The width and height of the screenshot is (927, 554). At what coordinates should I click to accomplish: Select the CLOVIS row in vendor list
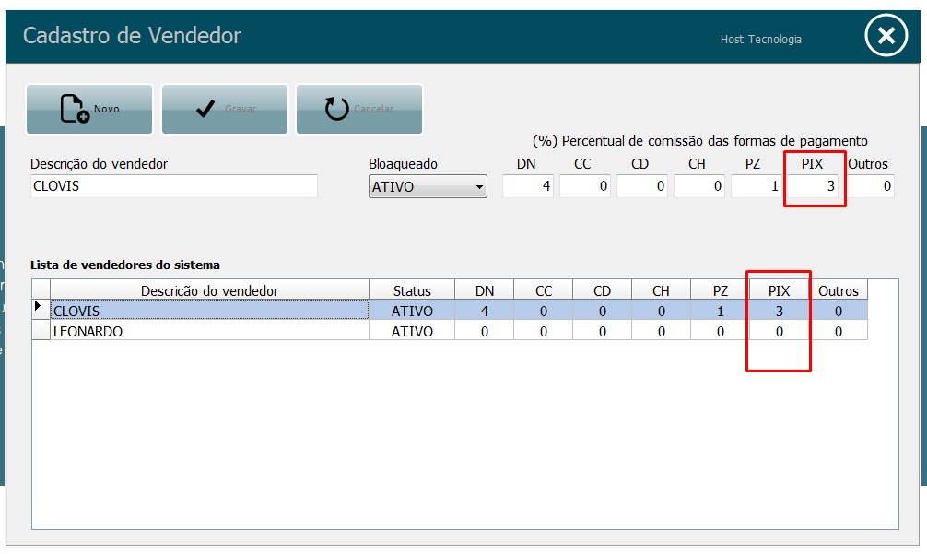tap(209, 311)
